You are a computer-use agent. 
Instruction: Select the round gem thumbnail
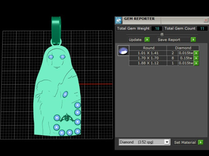click(x=123, y=51)
